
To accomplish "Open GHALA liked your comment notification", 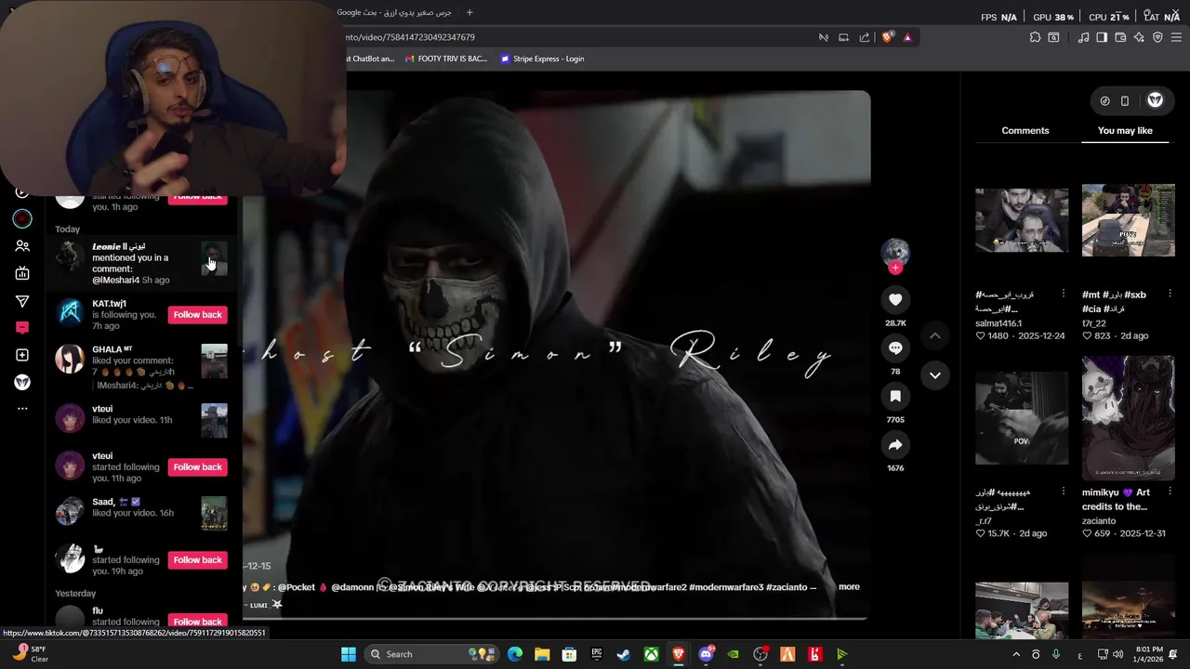I will tap(141, 367).
